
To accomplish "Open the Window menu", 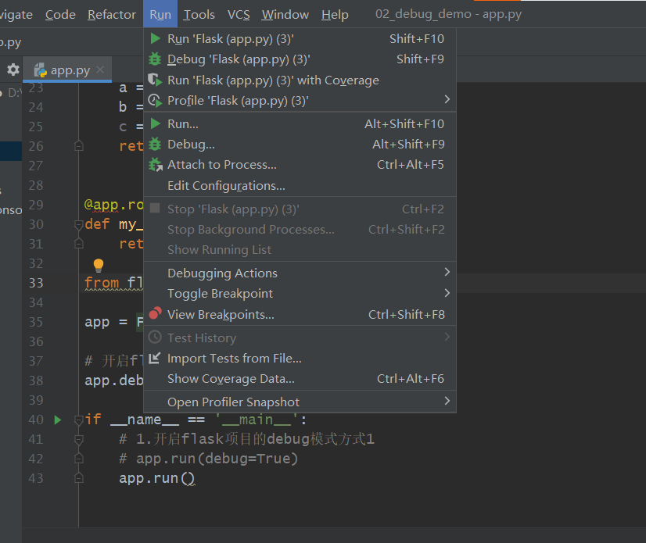I will (285, 14).
